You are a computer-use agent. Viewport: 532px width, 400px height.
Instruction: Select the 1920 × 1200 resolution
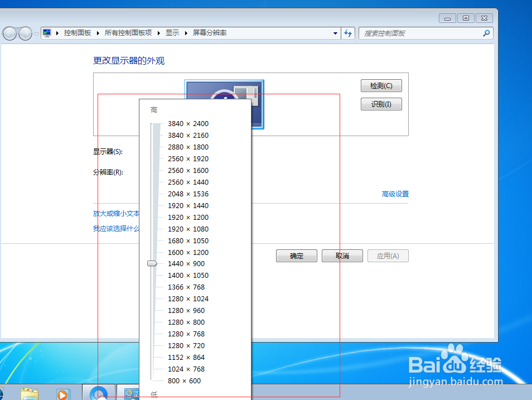188,218
